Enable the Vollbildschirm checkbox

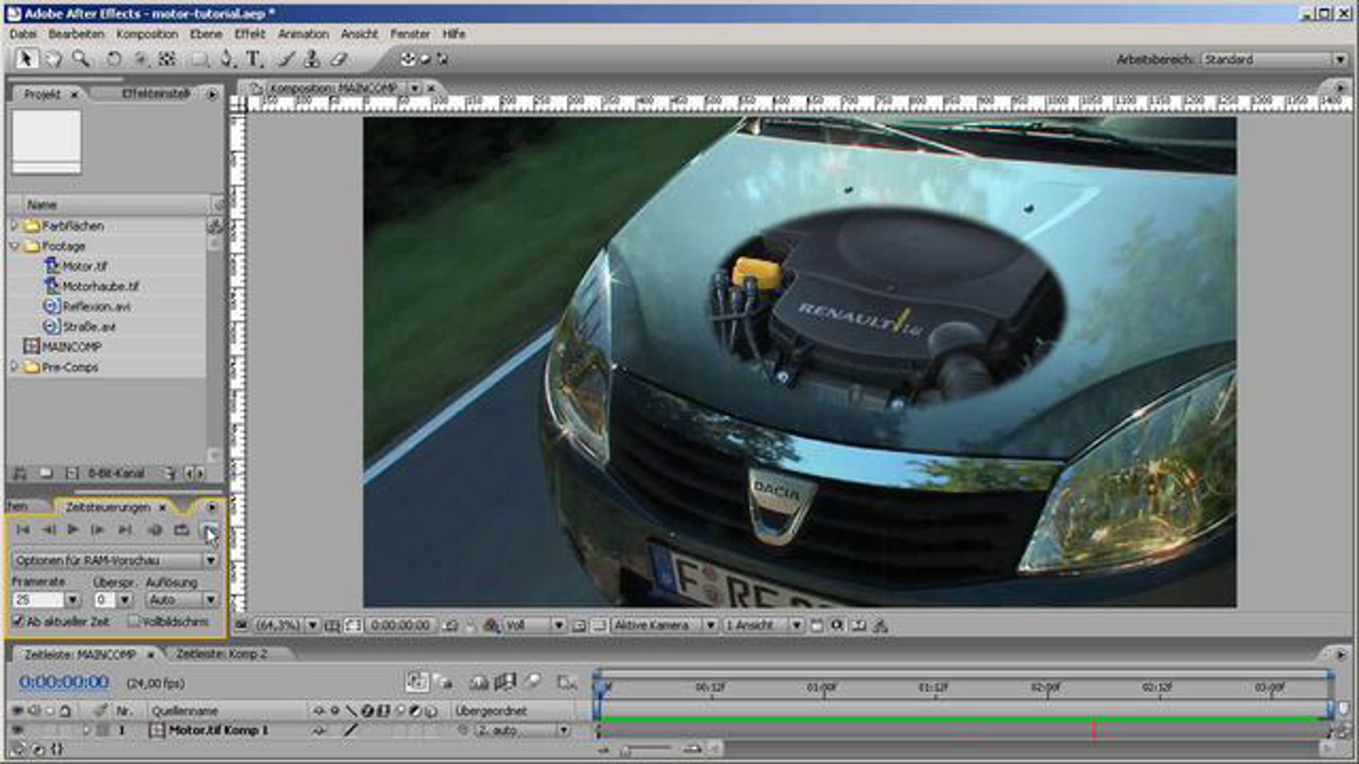pyautogui.click(x=134, y=621)
